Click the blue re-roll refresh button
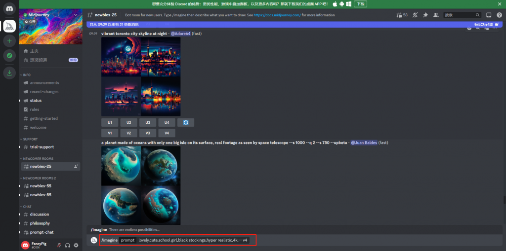 click(x=186, y=122)
